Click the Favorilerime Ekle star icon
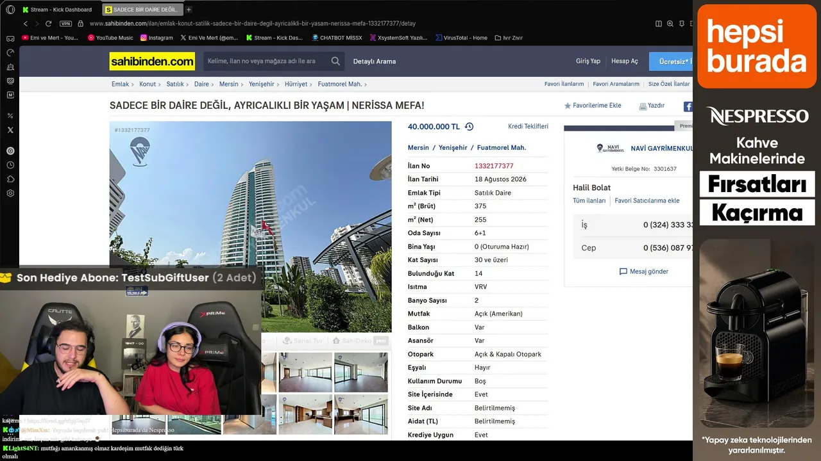This screenshot has width=821, height=461. (x=567, y=106)
